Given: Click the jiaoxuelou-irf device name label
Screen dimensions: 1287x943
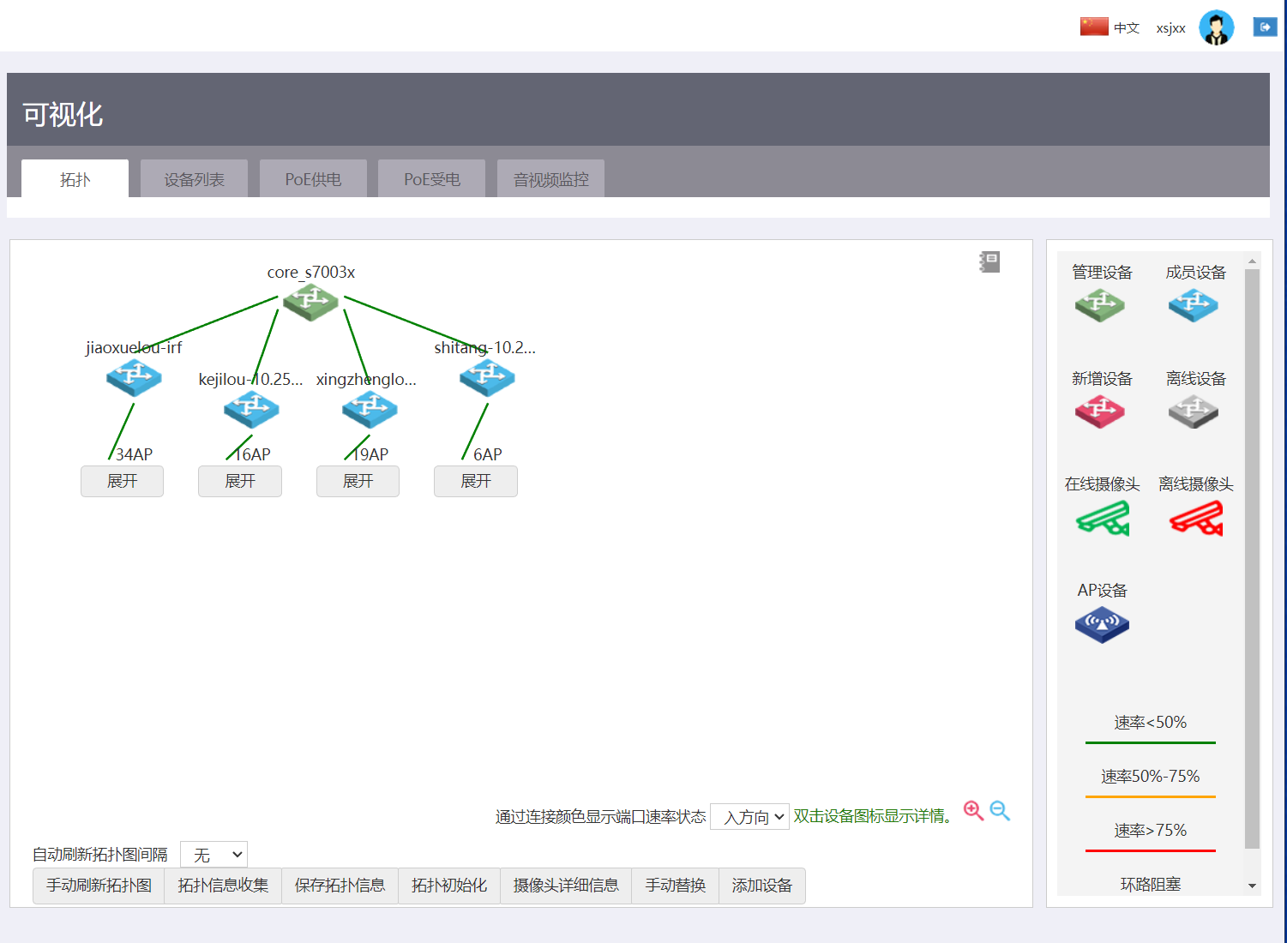Looking at the screenshot, I should coord(134,347).
